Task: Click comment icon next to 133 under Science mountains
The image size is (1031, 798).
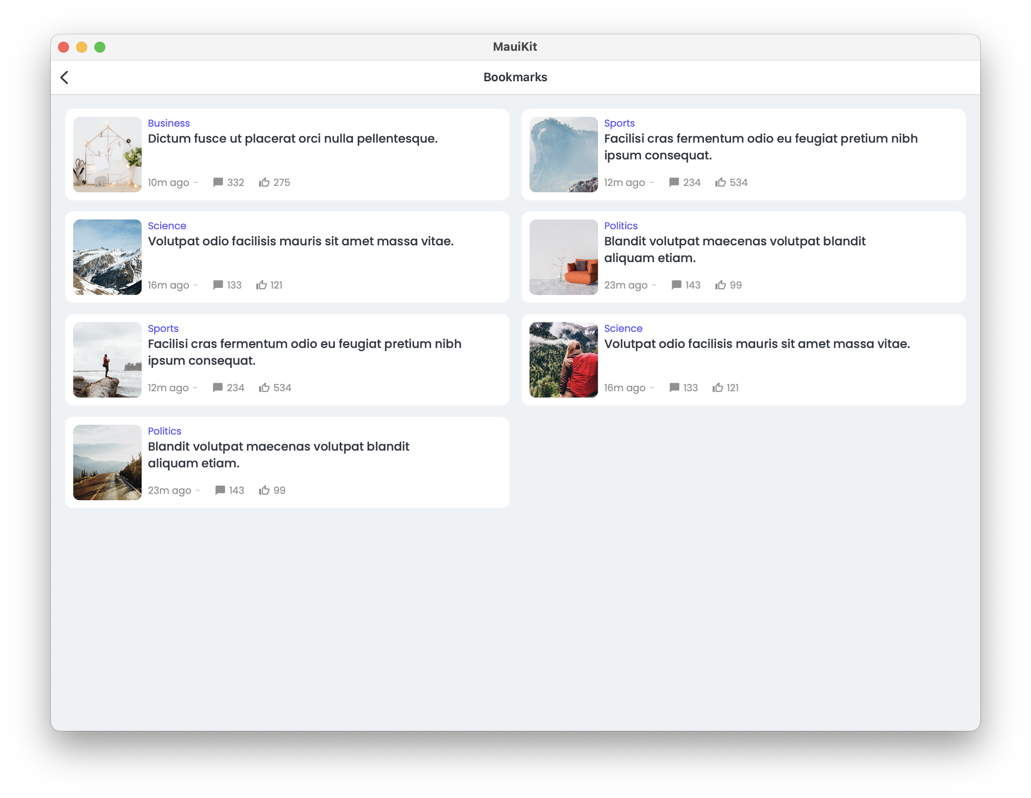Action: (x=218, y=285)
